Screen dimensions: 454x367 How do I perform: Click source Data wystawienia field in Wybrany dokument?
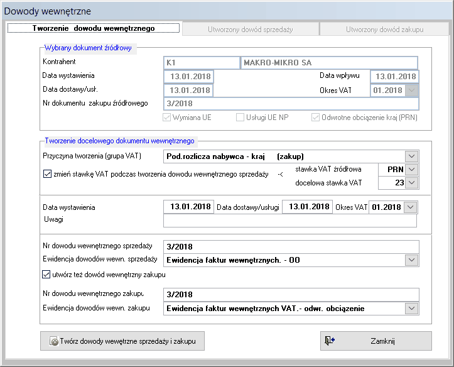pos(189,77)
